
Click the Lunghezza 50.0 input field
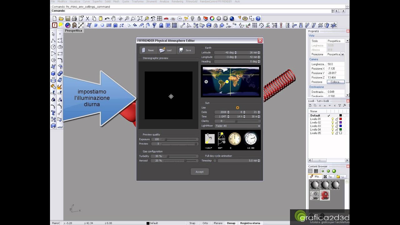(335, 64)
